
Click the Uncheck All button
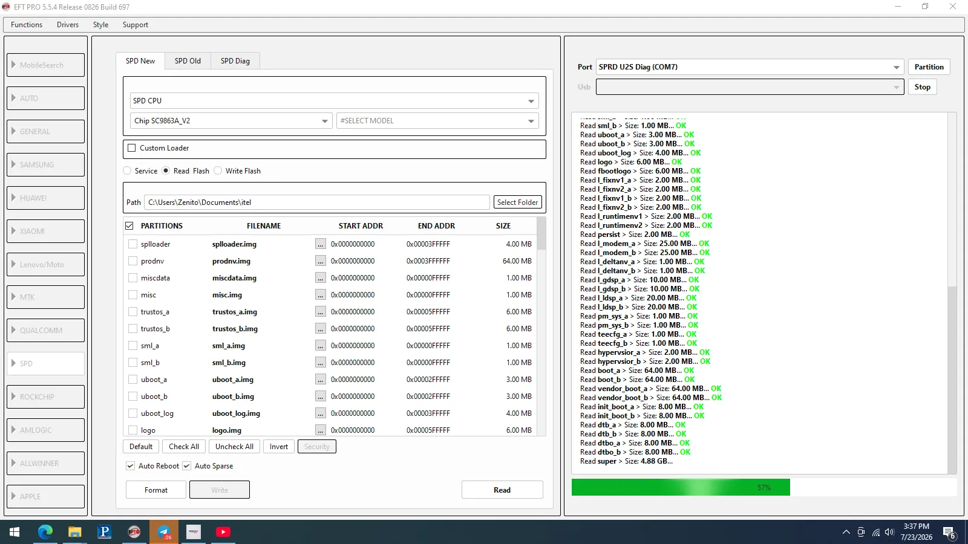tap(235, 447)
